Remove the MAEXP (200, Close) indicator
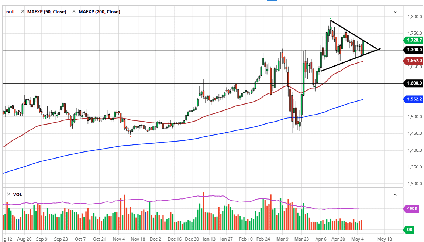Viewport: 424px width, 242px height. pos(74,11)
